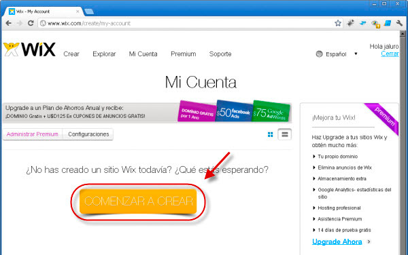
Task: Open the Soporte menu
Action: click(220, 54)
